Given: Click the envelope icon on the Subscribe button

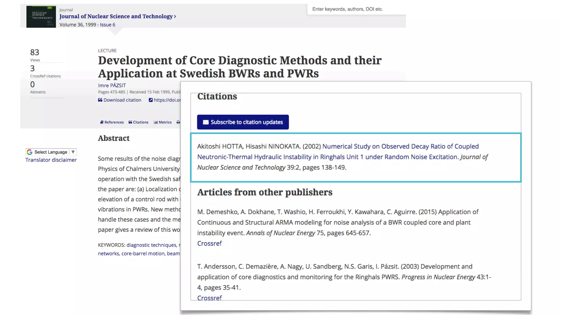Looking at the screenshot, I should click(206, 122).
